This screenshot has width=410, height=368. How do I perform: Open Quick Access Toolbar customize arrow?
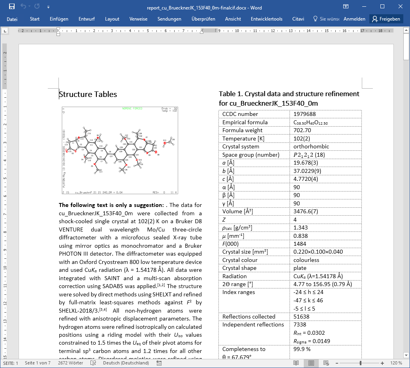[48, 7]
